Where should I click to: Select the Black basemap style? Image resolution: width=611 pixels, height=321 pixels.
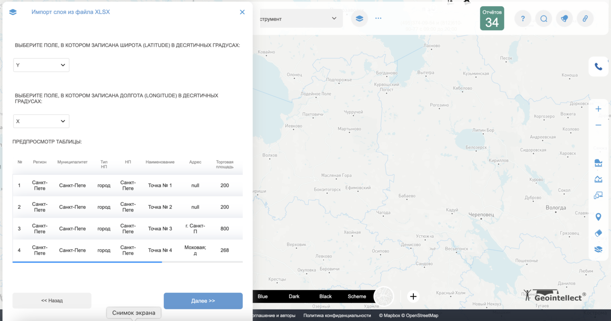click(x=325, y=296)
